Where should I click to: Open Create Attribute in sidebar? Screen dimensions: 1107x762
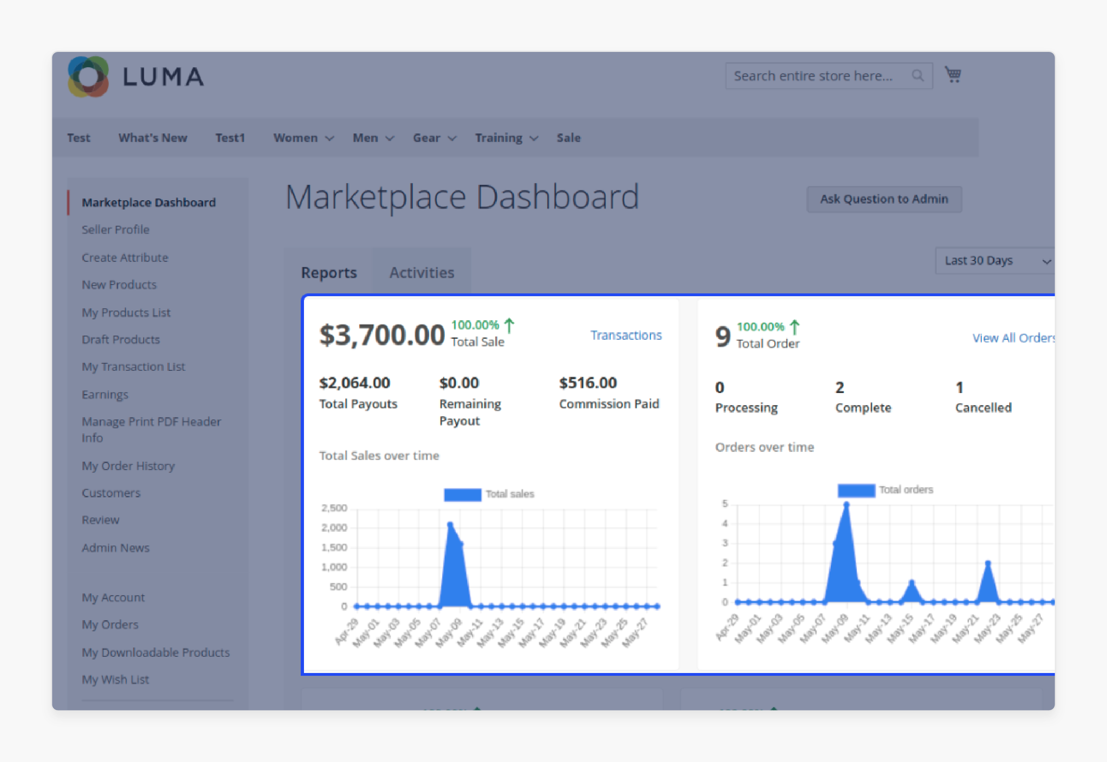125,257
